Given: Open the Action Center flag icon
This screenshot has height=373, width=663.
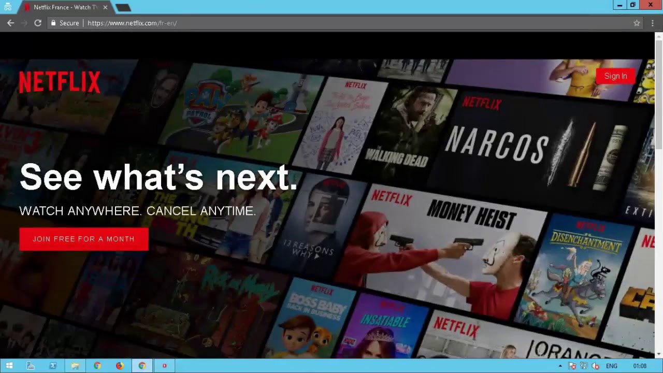Looking at the screenshot, I should (x=572, y=366).
